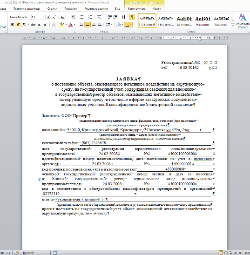This screenshot has height=255, width=250.
Task: Select the Название style
Action: point(203,21)
